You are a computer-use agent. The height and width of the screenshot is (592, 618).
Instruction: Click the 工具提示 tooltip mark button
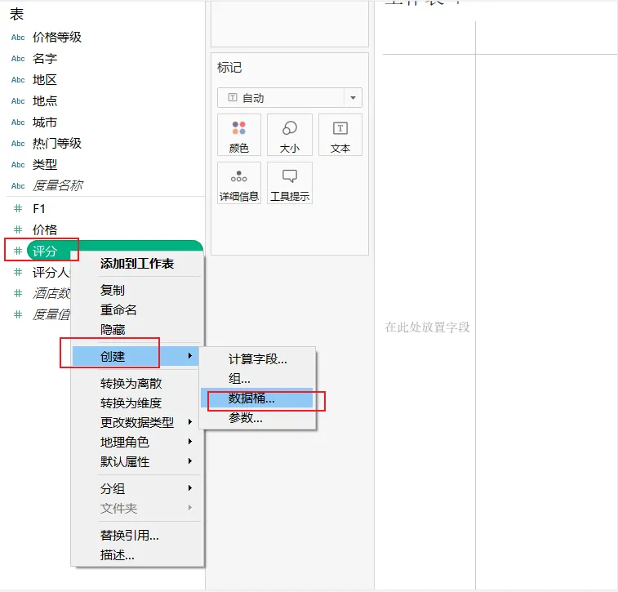290,183
